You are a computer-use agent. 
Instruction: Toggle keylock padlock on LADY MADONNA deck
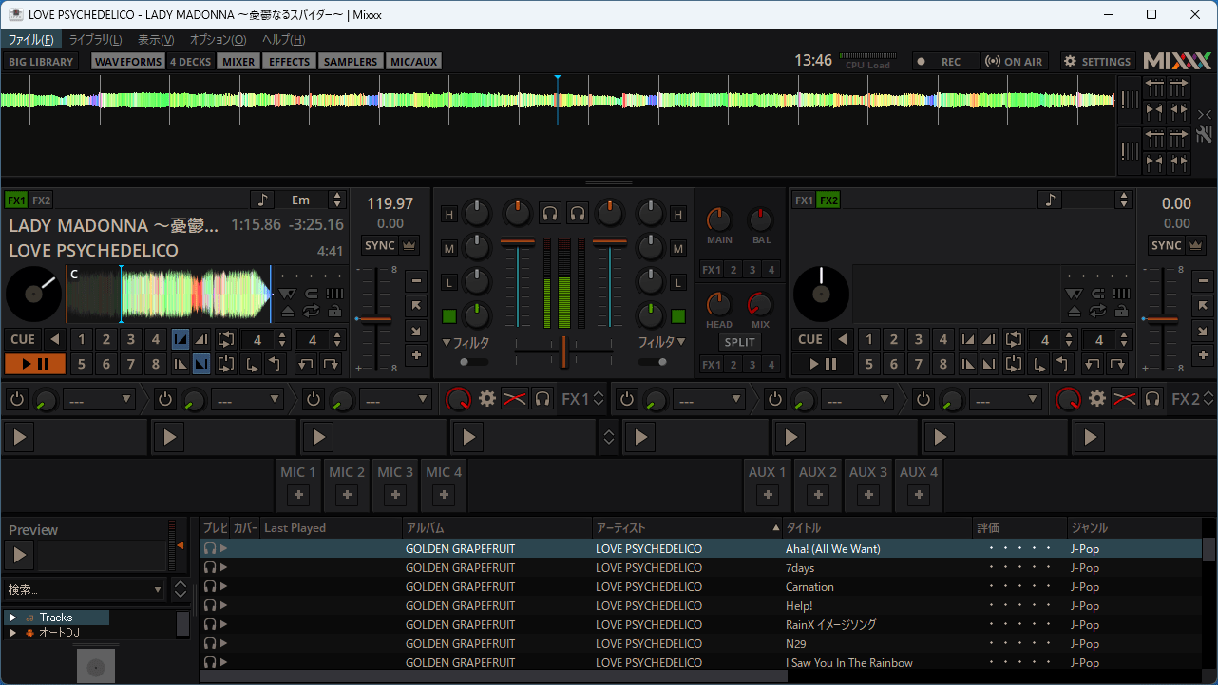click(334, 311)
